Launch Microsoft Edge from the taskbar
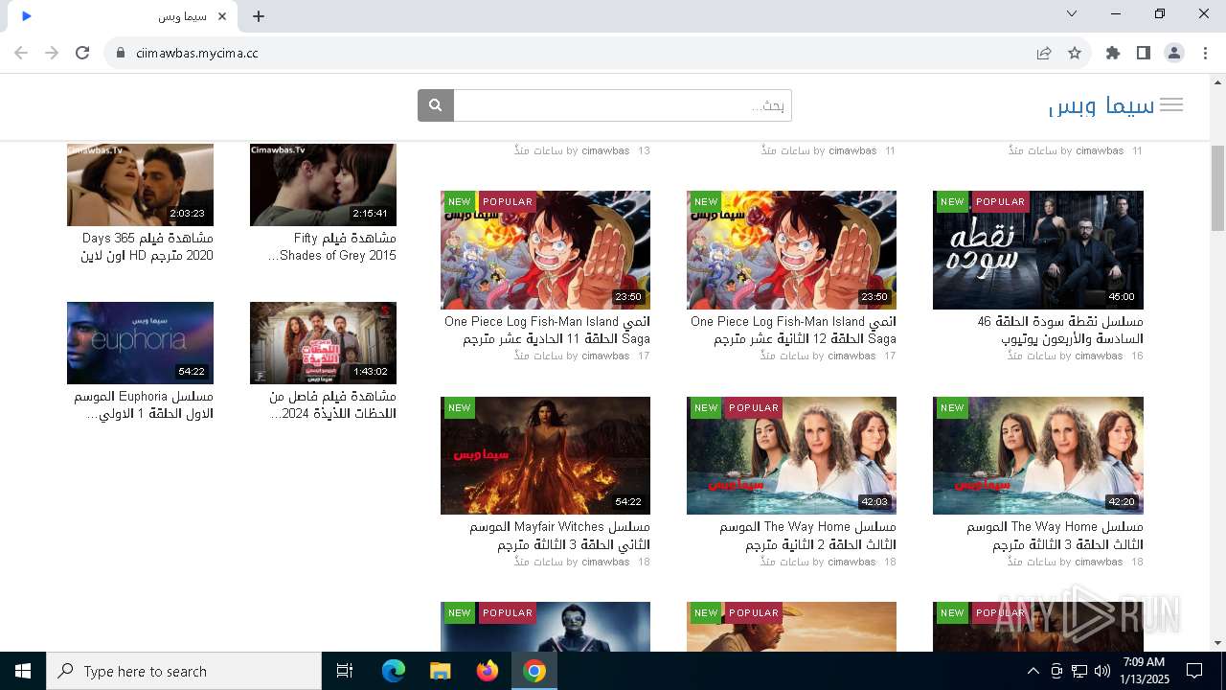The height and width of the screenshot is (690, 1226). 394,671
